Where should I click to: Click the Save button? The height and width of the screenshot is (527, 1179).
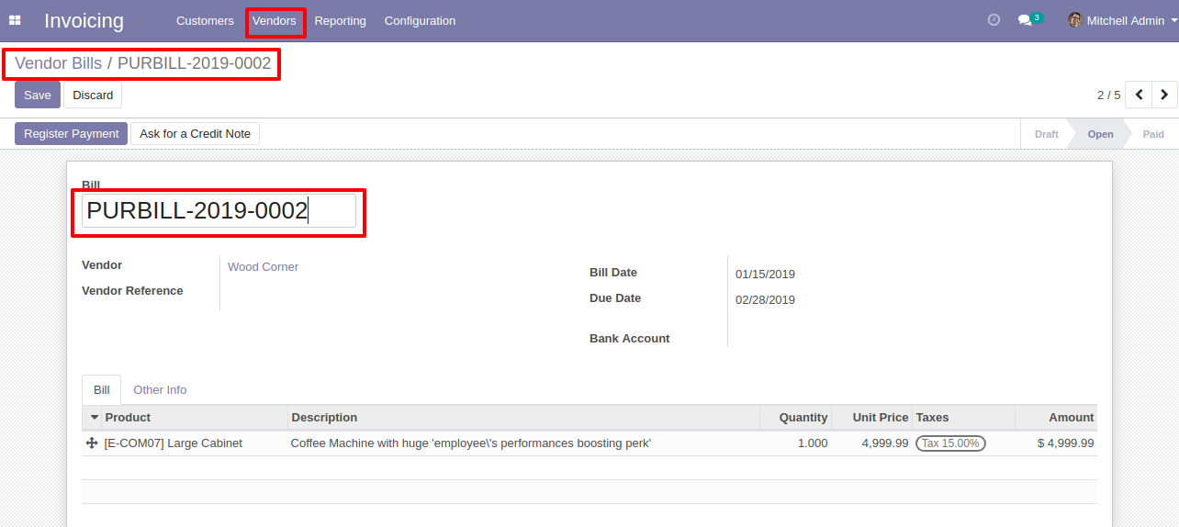(x=38, y=95)
